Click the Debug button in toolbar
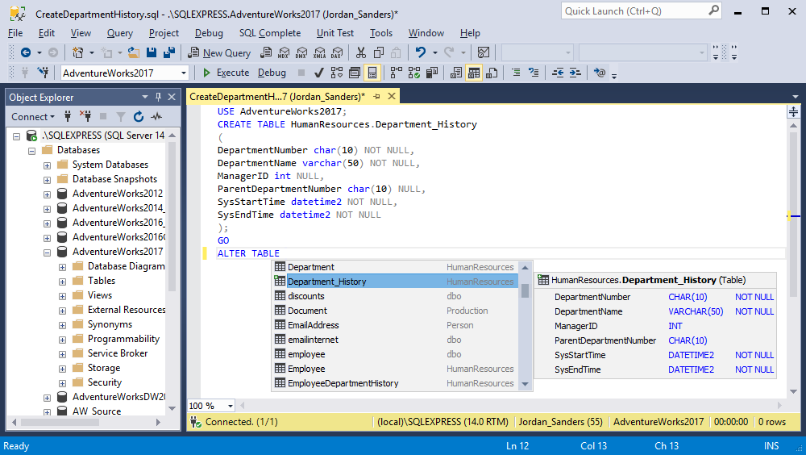The image size is (806, 455). pyautogui.click(x=272, y=73)
